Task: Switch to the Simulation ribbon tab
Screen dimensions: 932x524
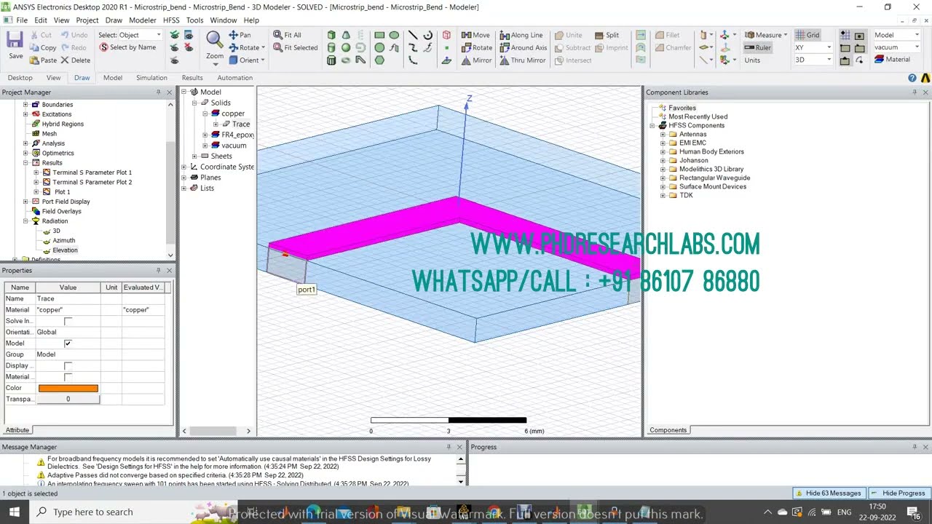Action: [151, 78]
